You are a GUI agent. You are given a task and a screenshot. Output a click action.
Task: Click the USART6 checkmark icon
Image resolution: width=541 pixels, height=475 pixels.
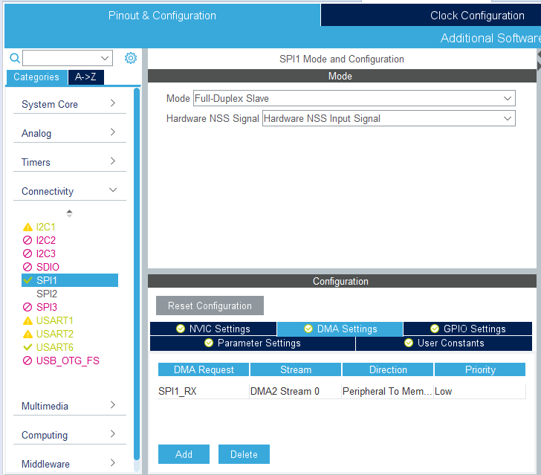[27, 347]
